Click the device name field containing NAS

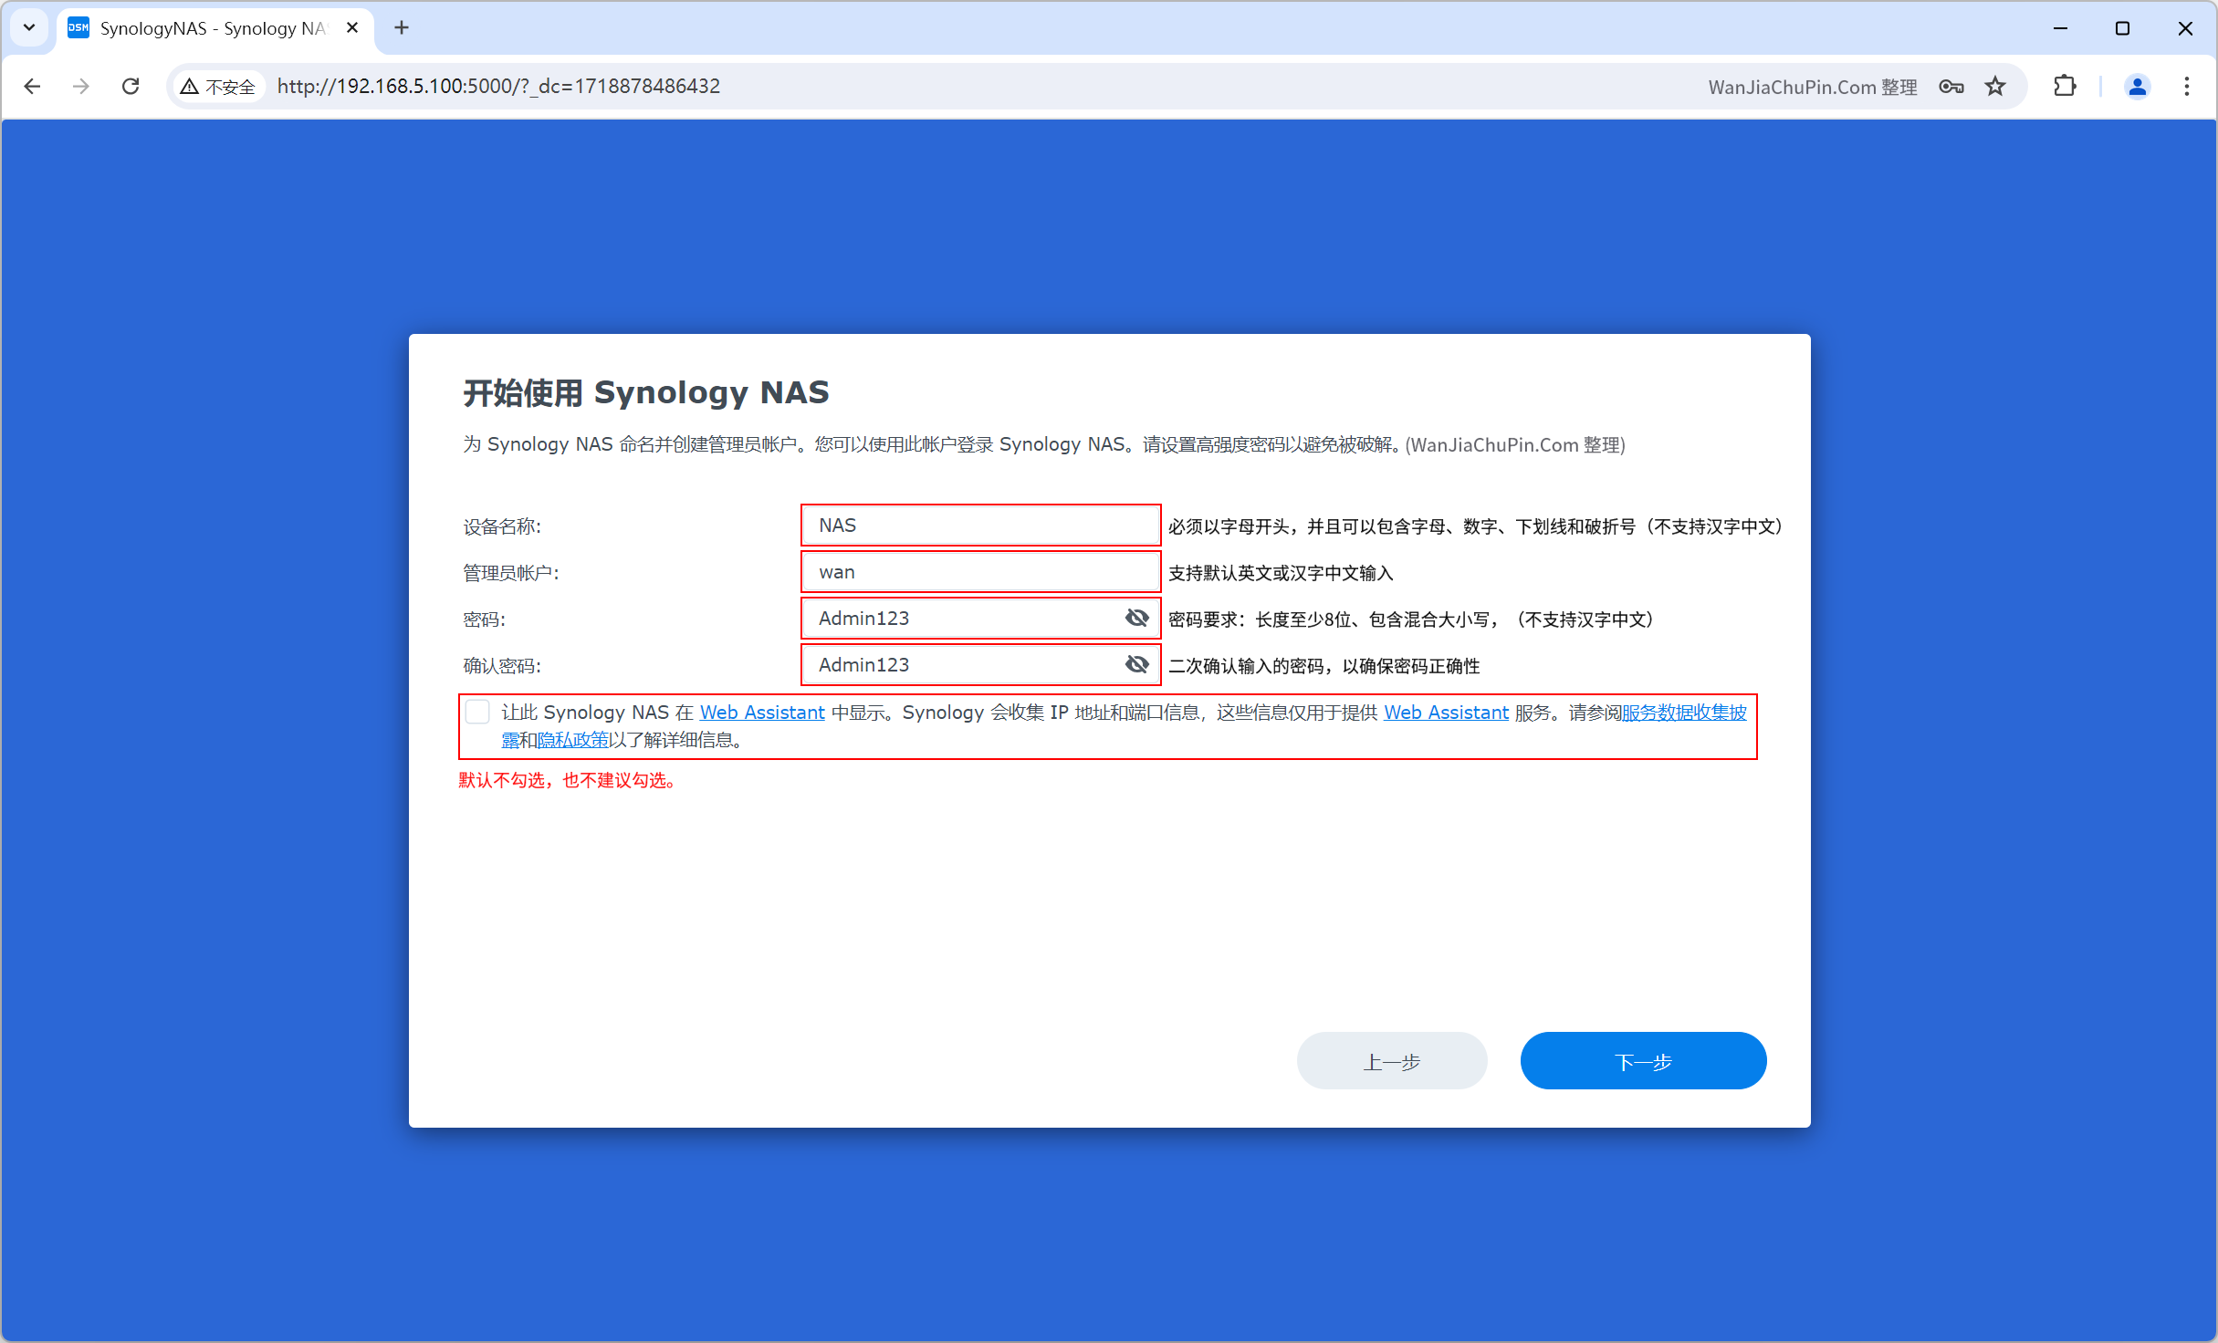point(980,526)
